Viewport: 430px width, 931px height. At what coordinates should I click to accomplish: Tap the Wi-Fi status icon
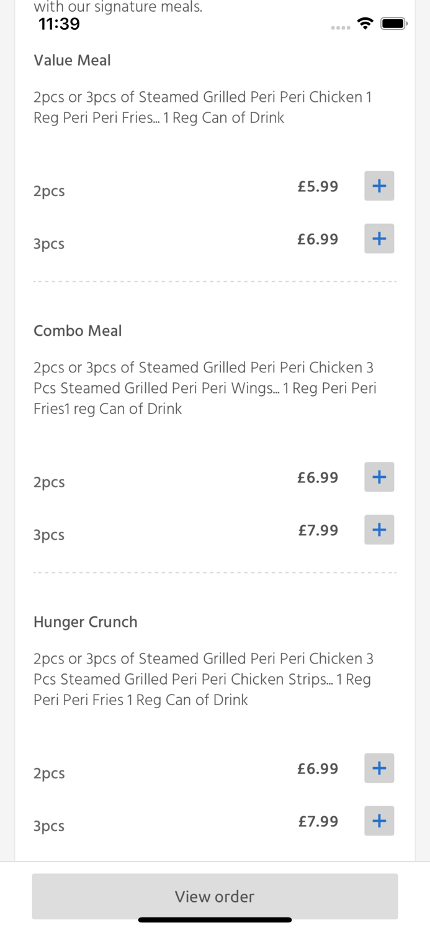click(365, 23)
